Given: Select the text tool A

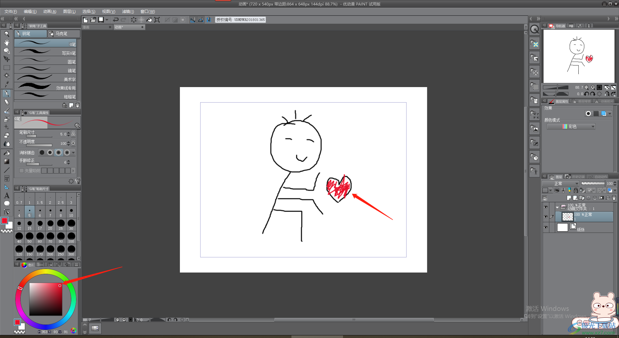Looking at the screenshot, I should pyautogui.click(x=6, y=195).
